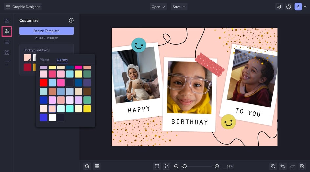The height and width of the screenshot is (172, 310).
Task: Select the left photo of child with teddy bear
Action: [x=136, y=75]
